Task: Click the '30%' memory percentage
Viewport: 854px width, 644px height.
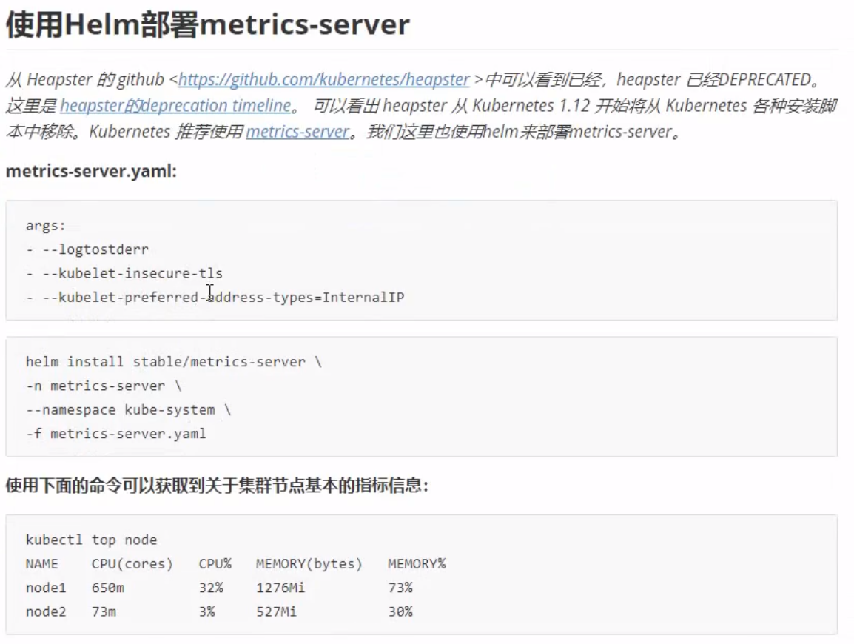Action: click(x=400, y=612)
